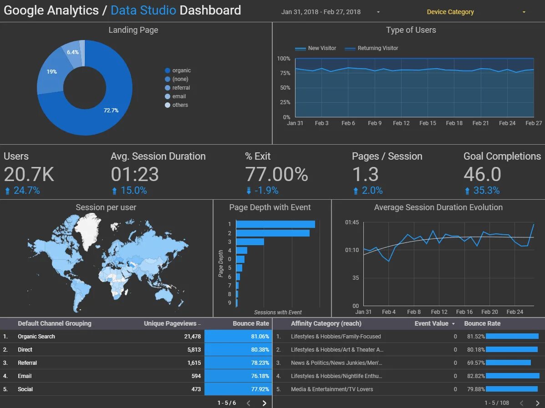Click the Avg. Session Duration up-arrow indicator
545x408 pixels.
pos(114,191)
